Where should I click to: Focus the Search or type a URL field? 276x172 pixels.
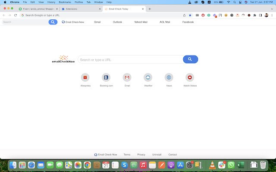(130, 59)
